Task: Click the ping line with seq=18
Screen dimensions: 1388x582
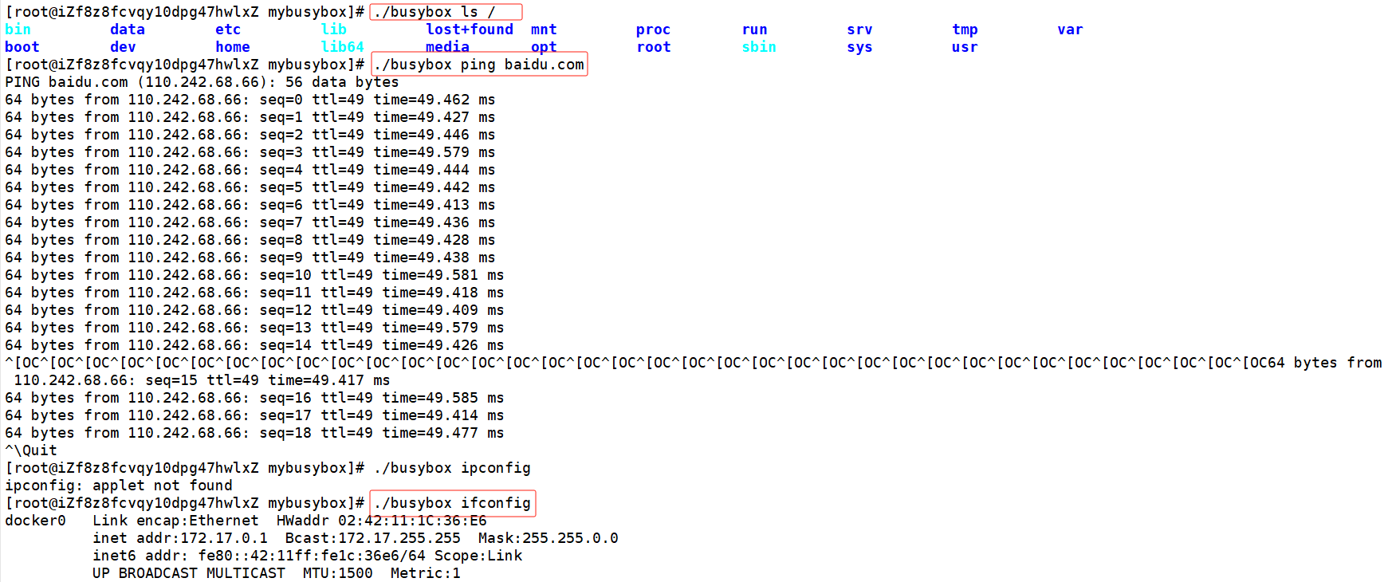Action: [x=254, y=433]
